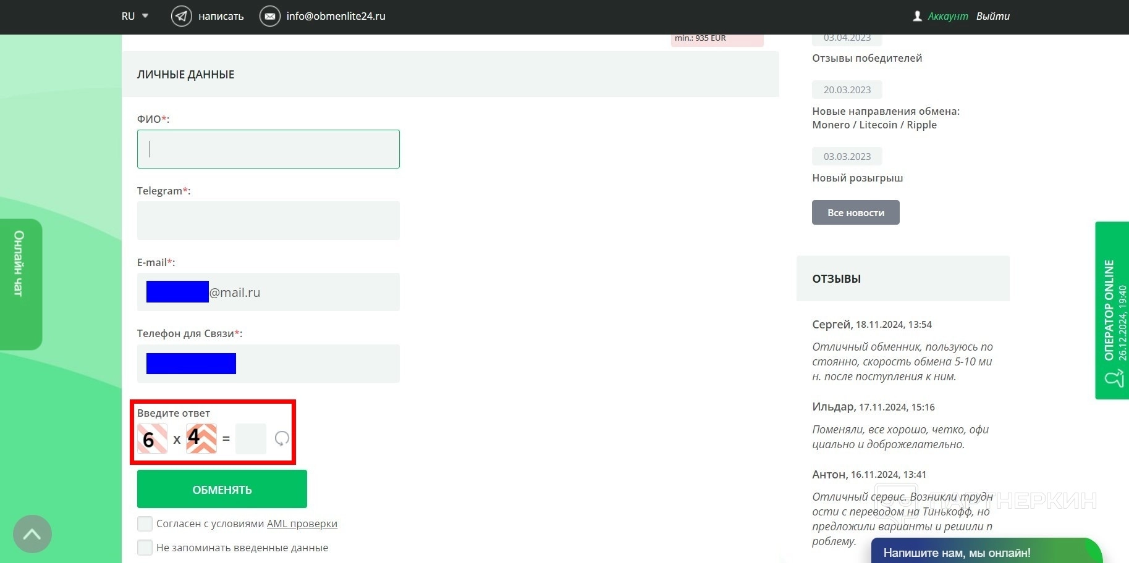
Task: Click the operator chat bubble icon
Action: click(1114, 378)
